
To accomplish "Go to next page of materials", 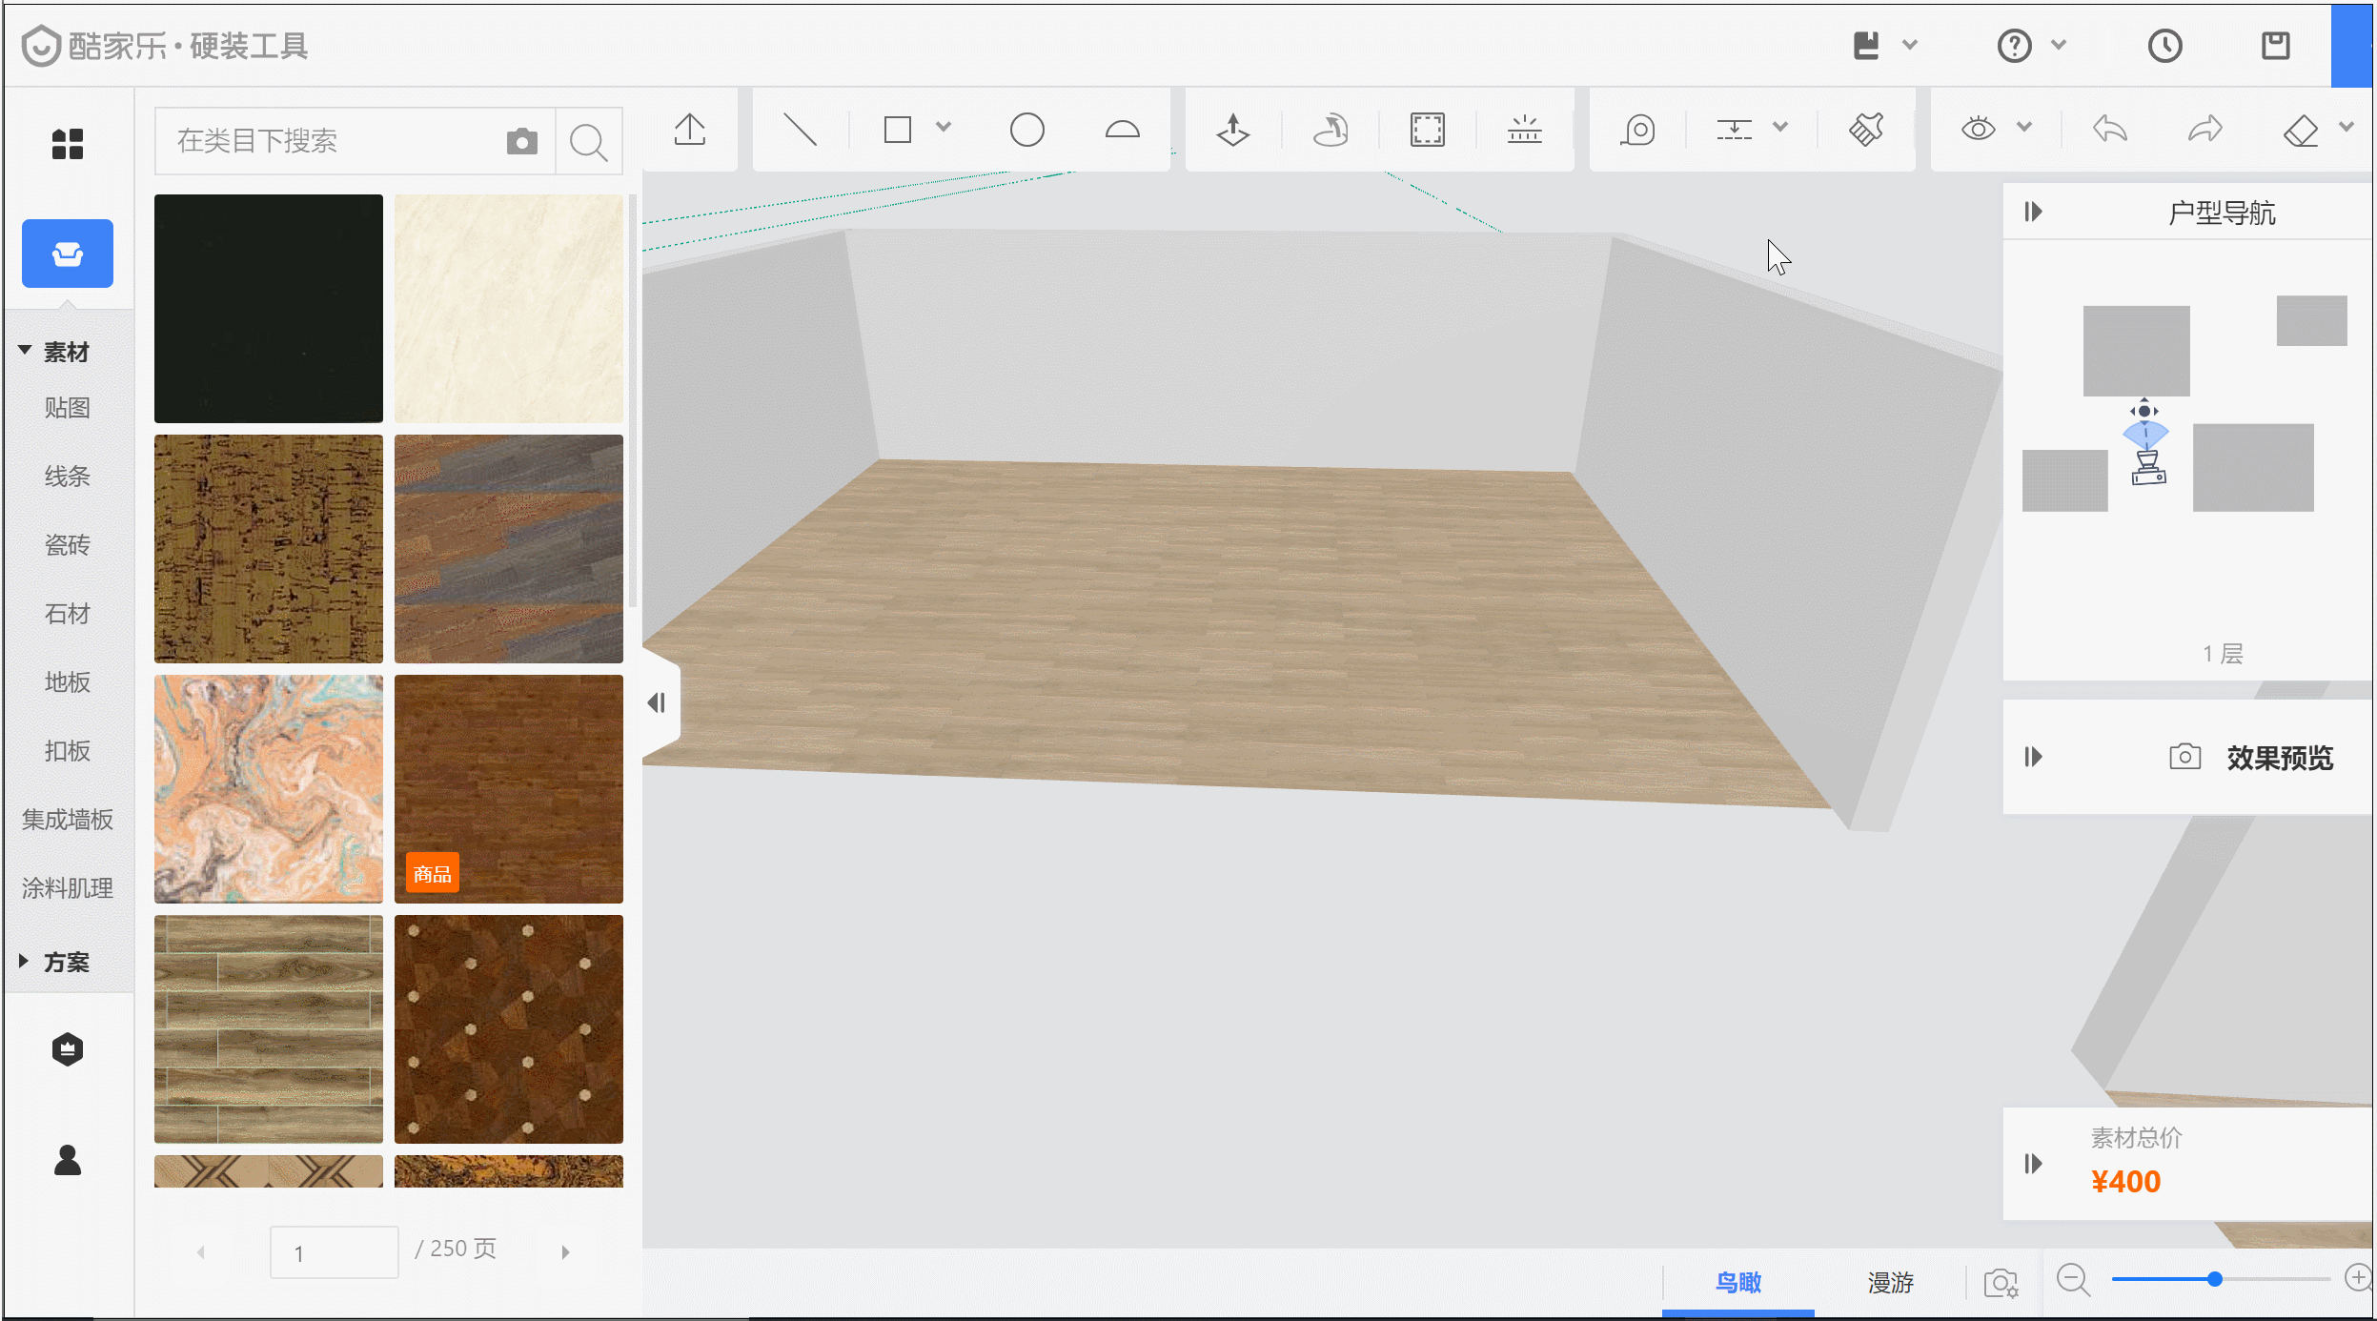I will pyautogui.click(x=565, y=1252).
